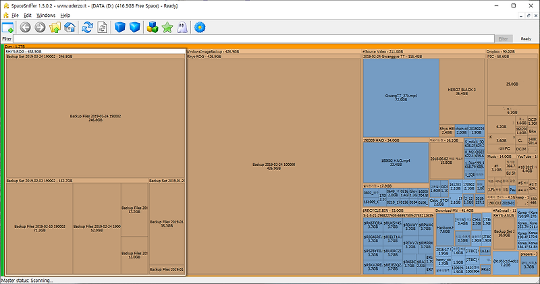Select #10 2019 4.4GB YouTube block

(526, 169)
